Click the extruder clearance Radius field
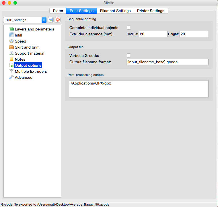 coord(153,34)
